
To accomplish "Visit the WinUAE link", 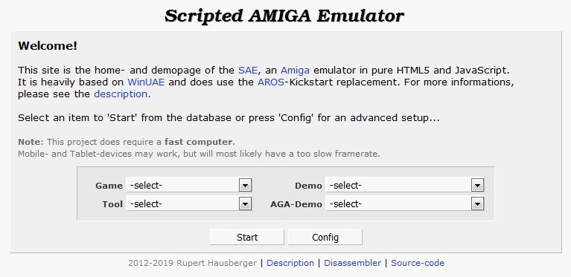I will pos(146,82).
